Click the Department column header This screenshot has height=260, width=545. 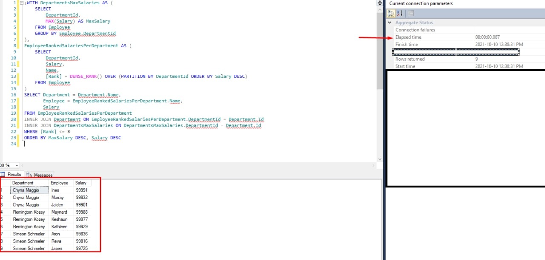29,183
